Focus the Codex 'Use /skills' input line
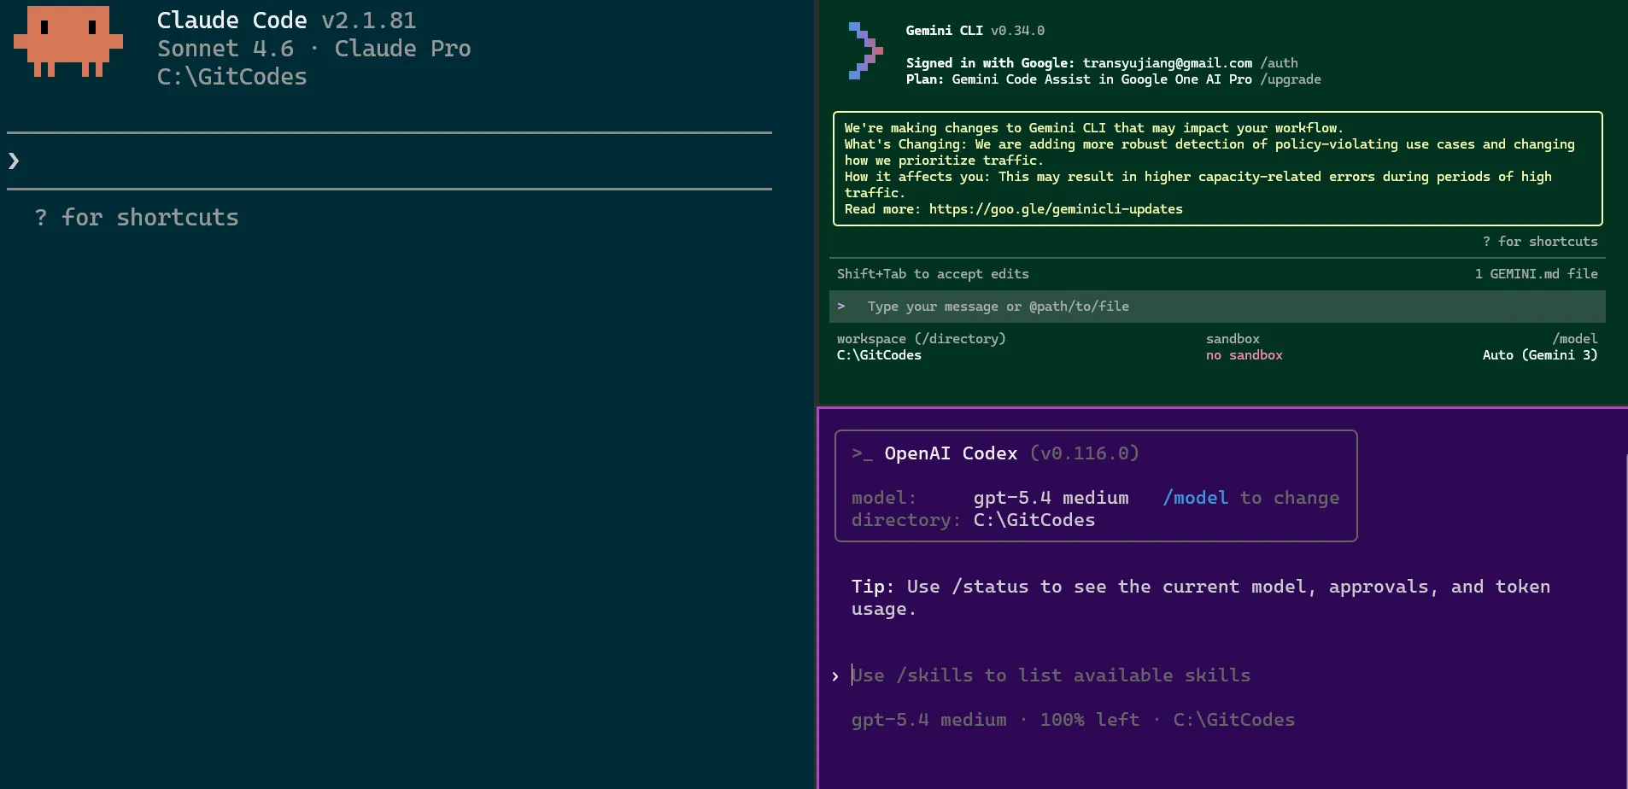 point(1051,675)
